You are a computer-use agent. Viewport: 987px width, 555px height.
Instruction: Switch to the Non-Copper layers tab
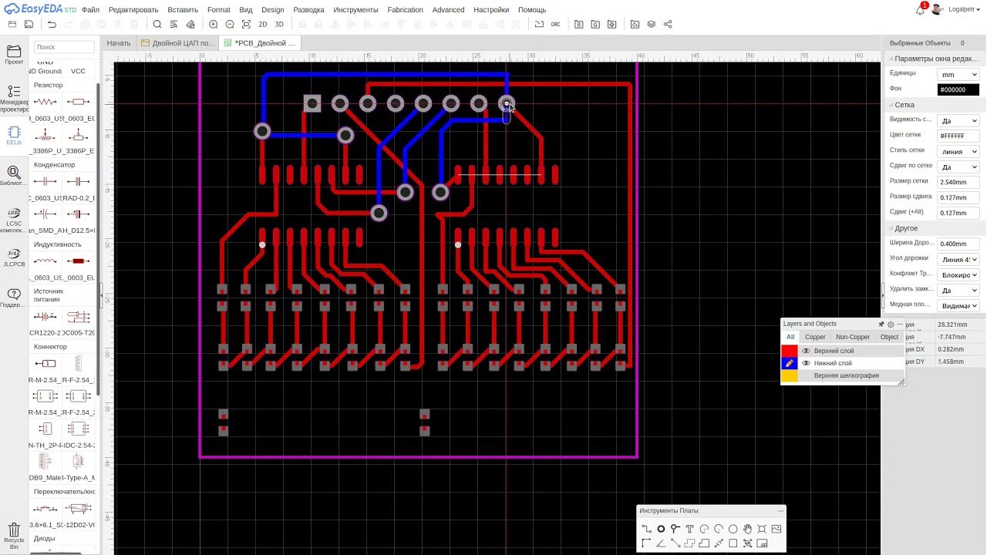tap(853, 337)
